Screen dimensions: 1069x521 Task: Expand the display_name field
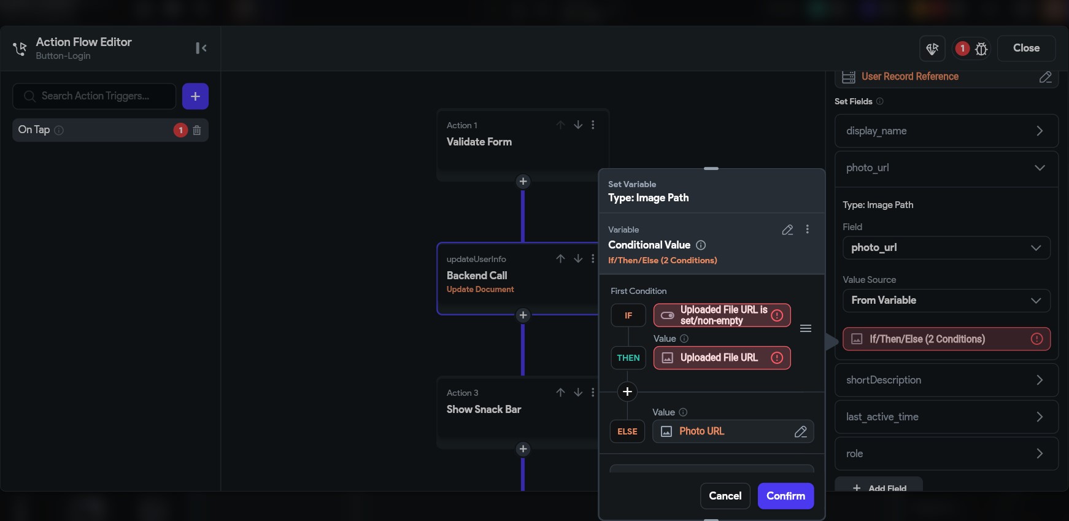(x=946, y=131)
